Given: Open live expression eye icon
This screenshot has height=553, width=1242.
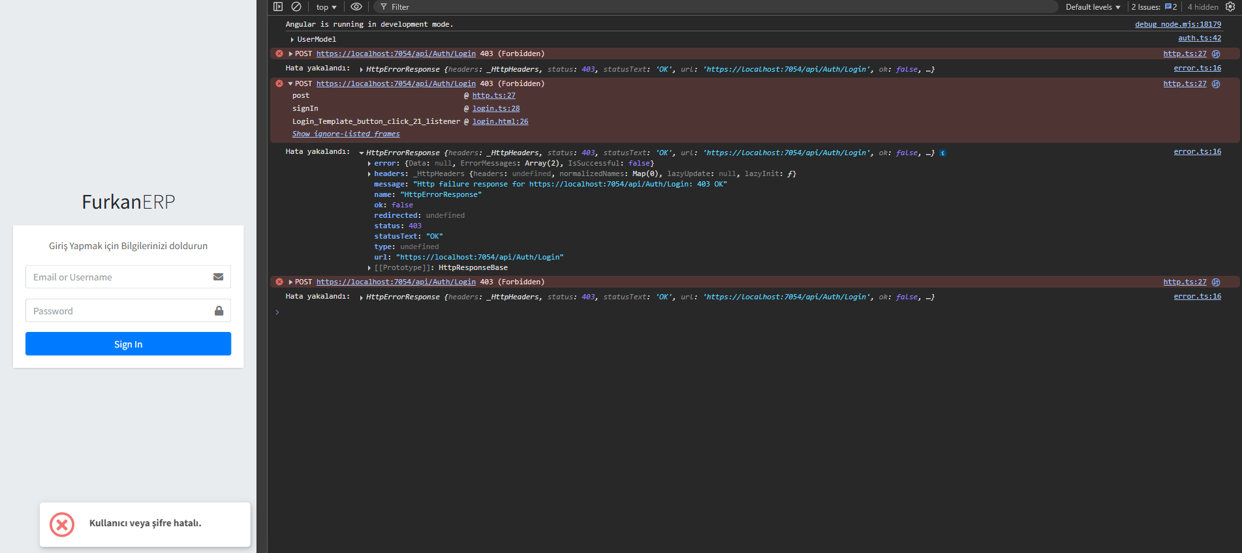Looking at the screenshot, I should pyautogui.click(x=356, y=7).
